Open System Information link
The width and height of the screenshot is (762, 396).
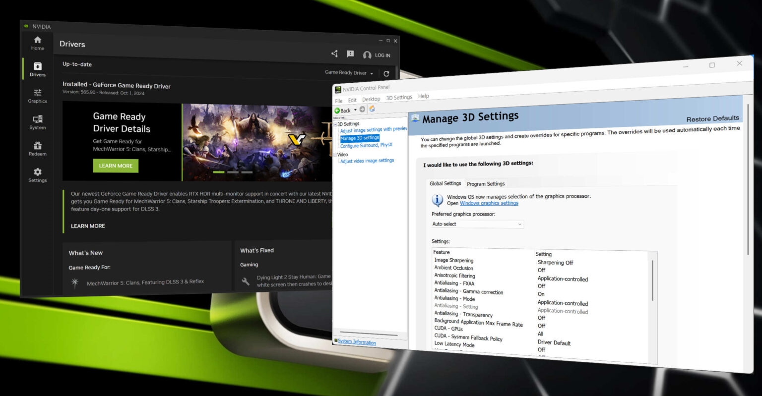[357, 342]
